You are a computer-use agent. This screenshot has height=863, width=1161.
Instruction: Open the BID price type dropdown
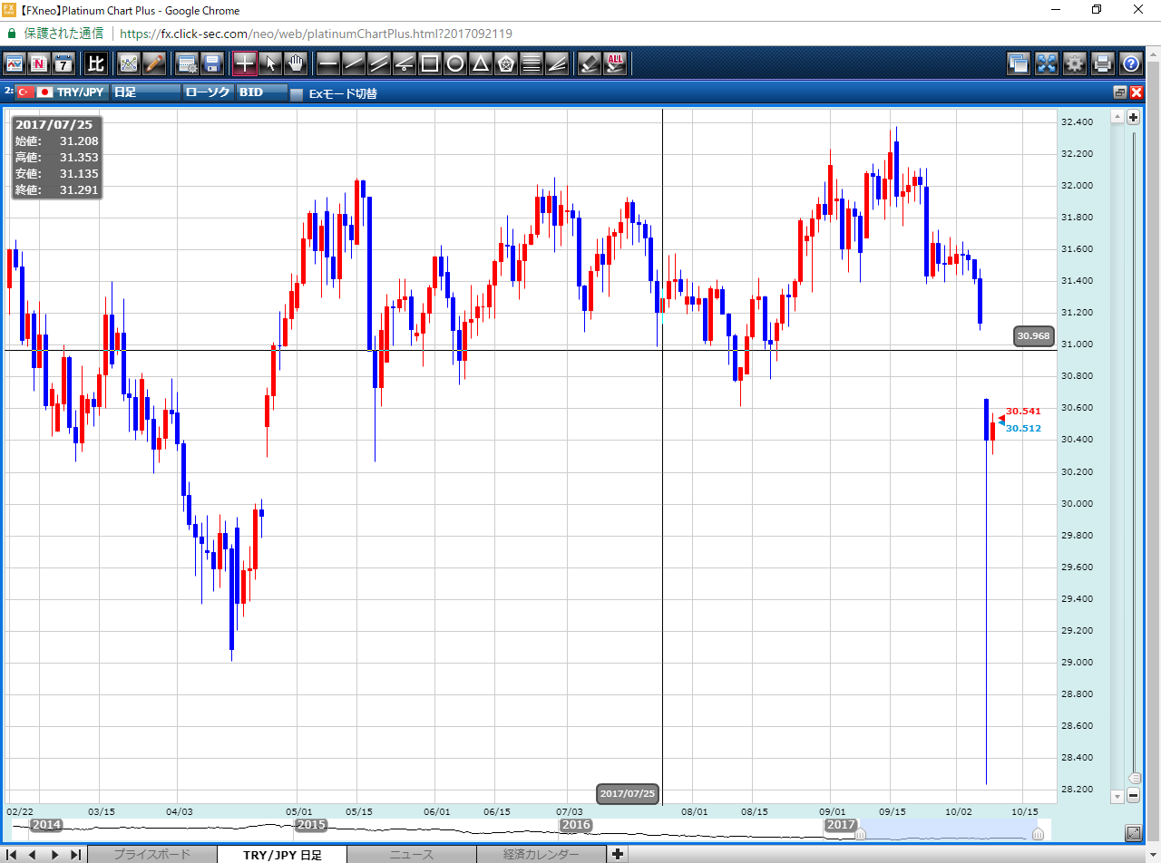pyautogui.click(x=261, y=92)
